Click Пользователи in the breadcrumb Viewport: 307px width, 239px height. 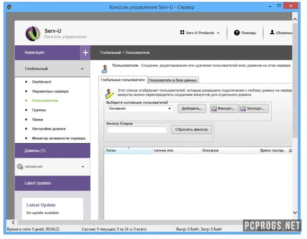(137, 53)
